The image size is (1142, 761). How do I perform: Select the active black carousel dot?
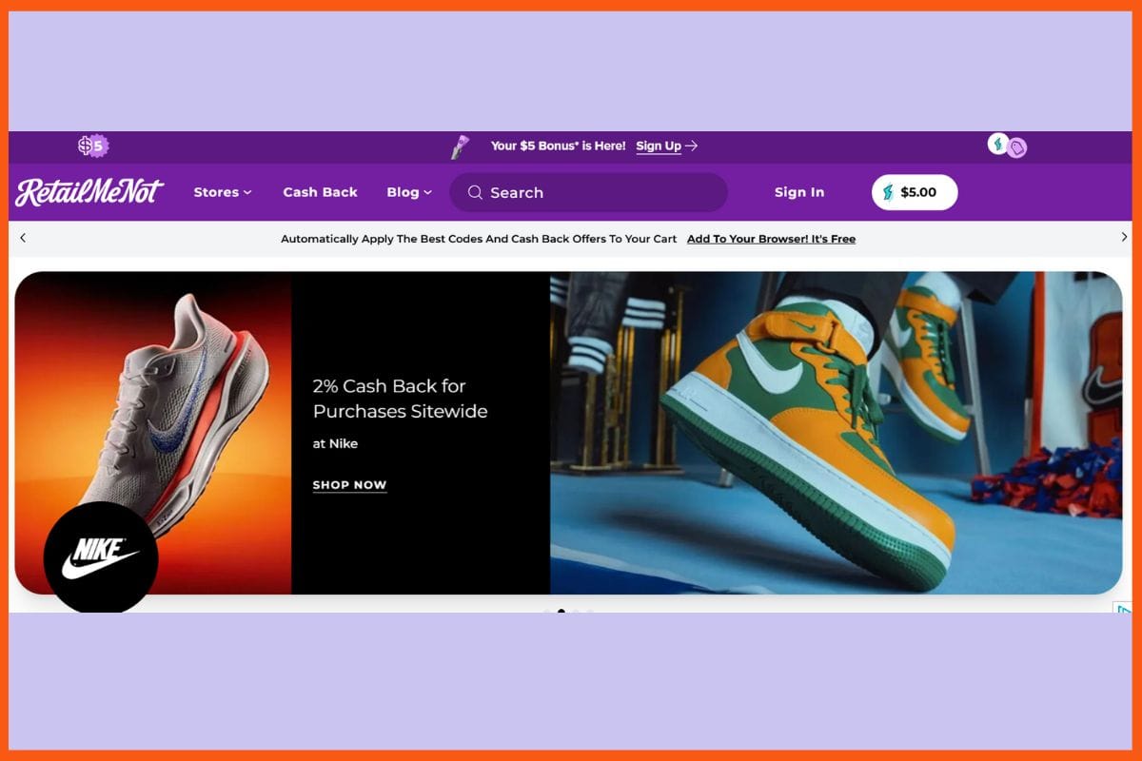tap(561, 611)
